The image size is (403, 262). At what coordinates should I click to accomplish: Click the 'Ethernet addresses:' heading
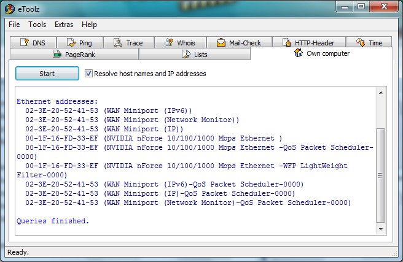pos(57,101)
